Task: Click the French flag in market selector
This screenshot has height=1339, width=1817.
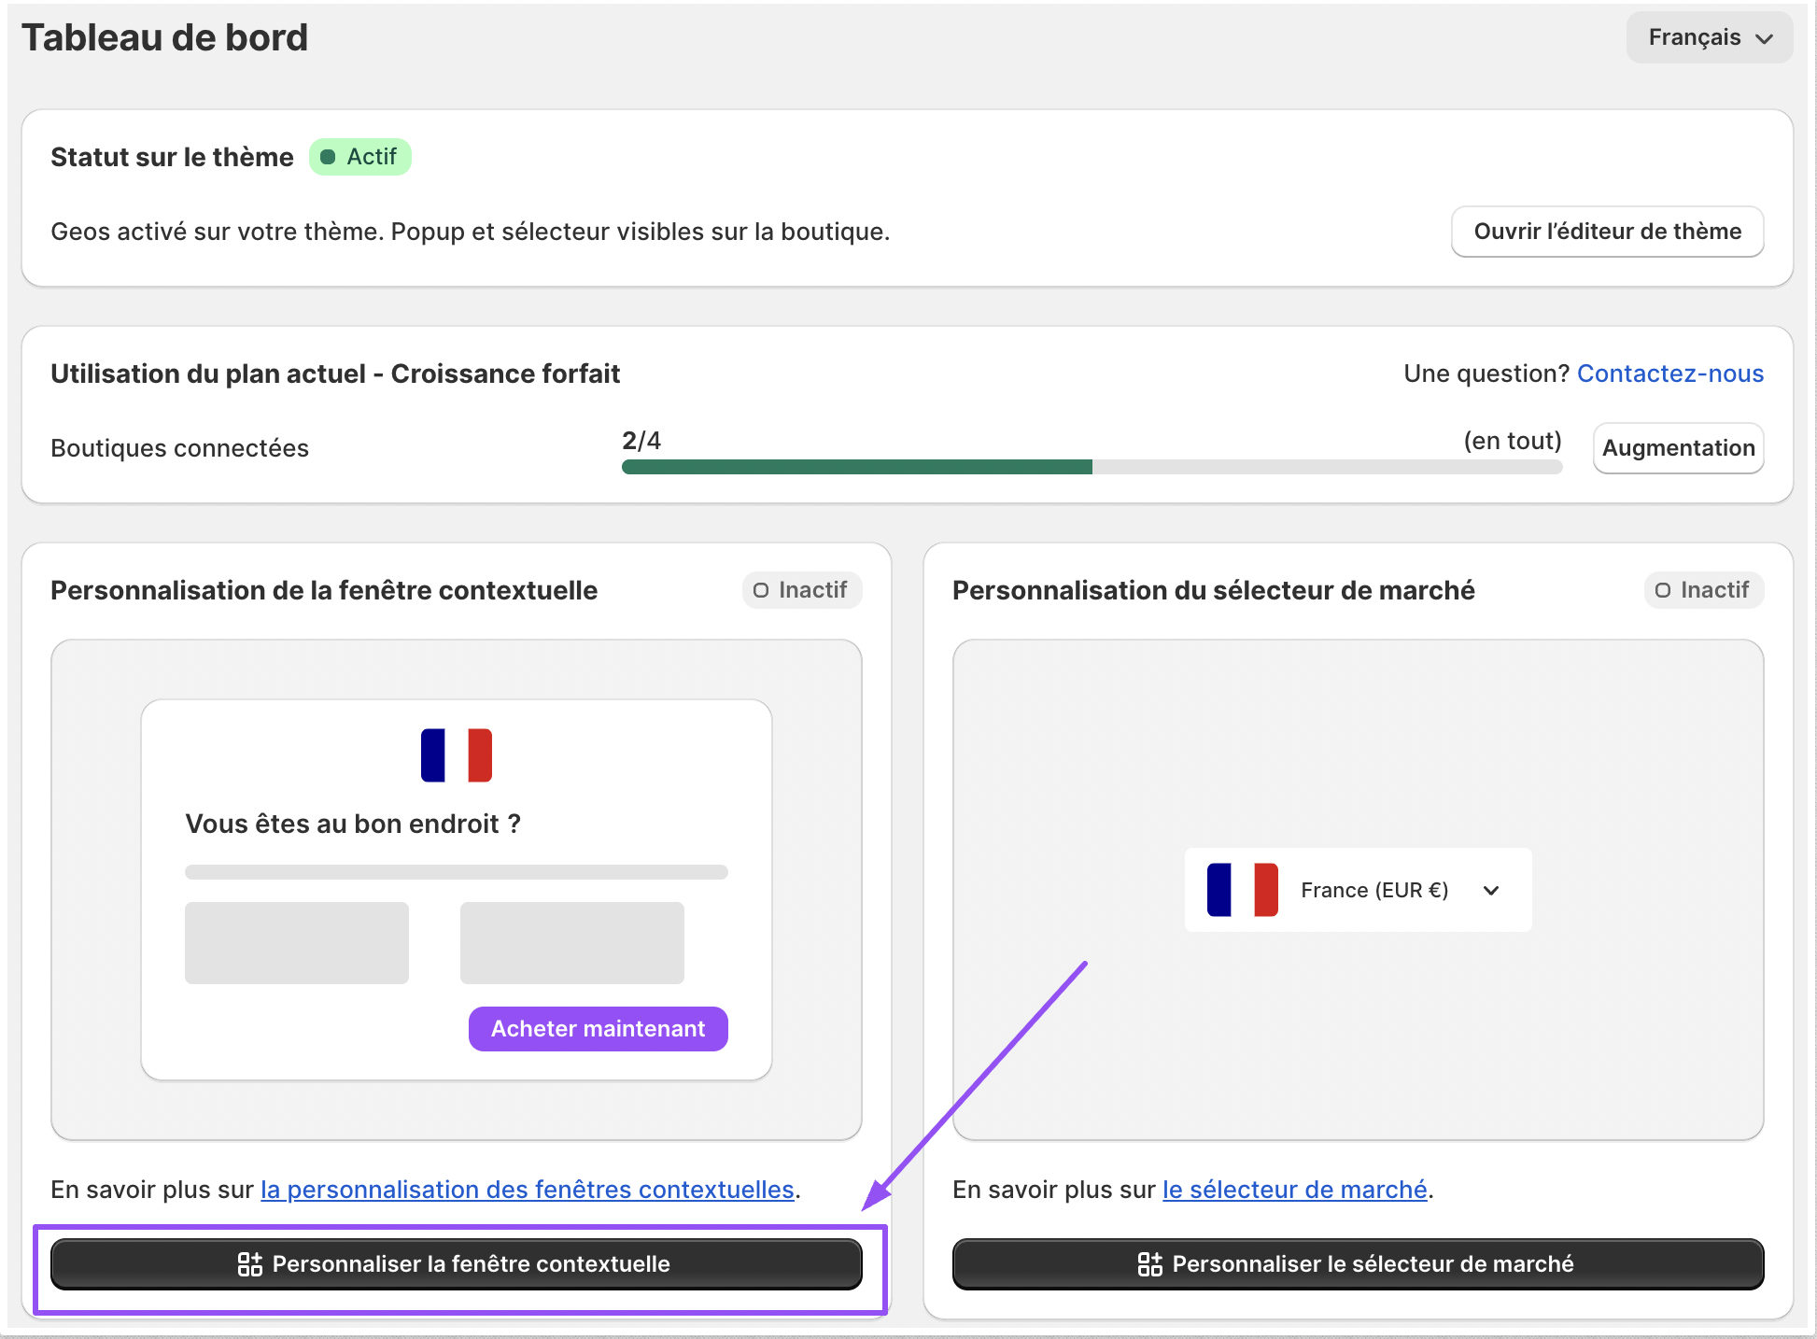Action: pyautogui.click(x=1242, y=890)
